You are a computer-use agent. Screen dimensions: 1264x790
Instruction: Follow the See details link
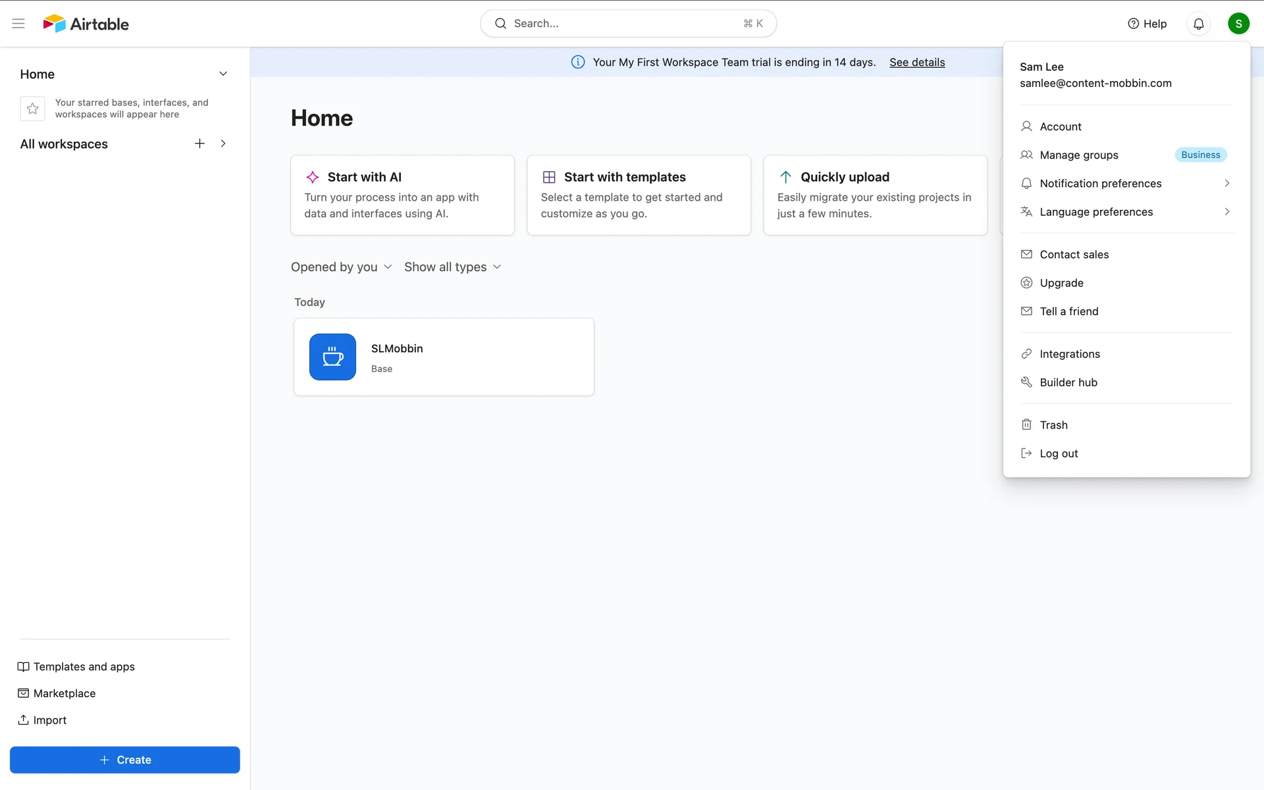click(916, 62)
